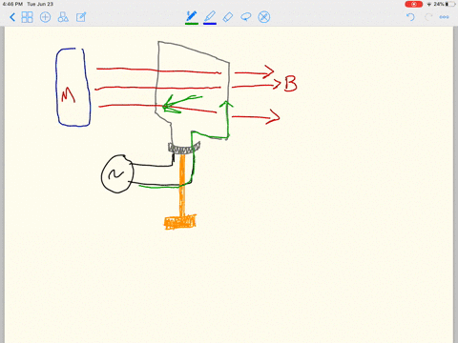Open the page thumbnails grid view
This screenshot has width=458, height=343.
click(x=27, y=17)
